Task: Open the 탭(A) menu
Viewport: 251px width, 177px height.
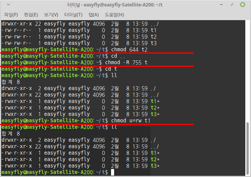Action: tap(94, 15)
